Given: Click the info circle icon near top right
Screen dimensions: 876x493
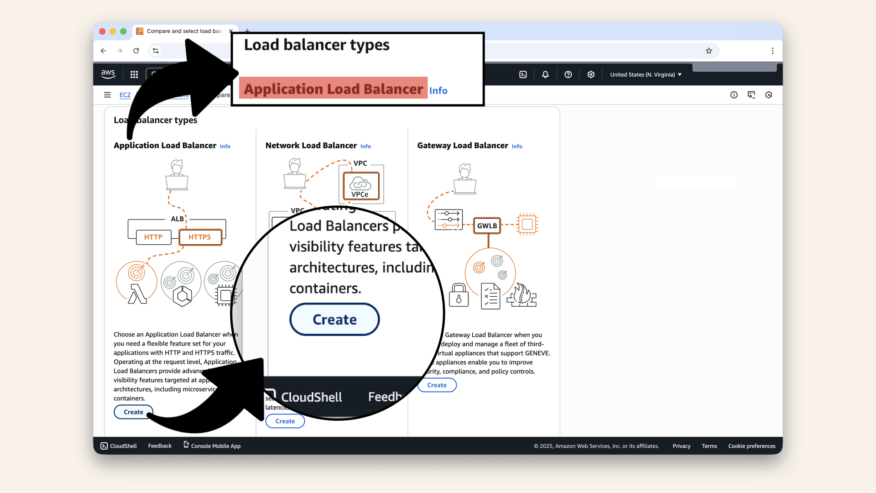Looking at the screenshot, I should 734,95.
